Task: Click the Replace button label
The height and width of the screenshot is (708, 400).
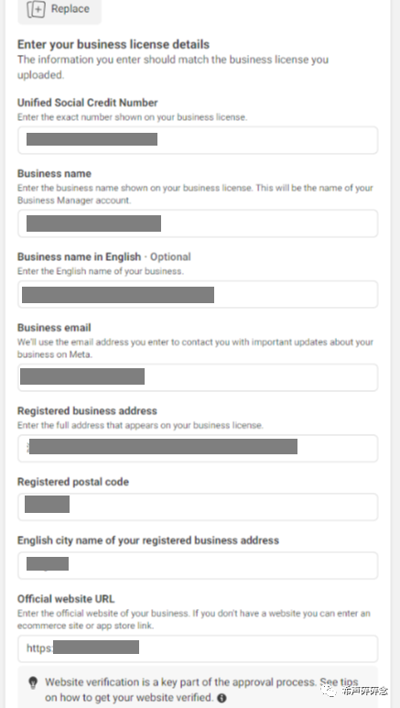Action: click(x=70, y=8)
